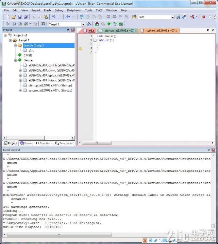The image size is (218, 244).
Task: Collapse the Project: y1 tree node
Action: (x=5, y=35)
